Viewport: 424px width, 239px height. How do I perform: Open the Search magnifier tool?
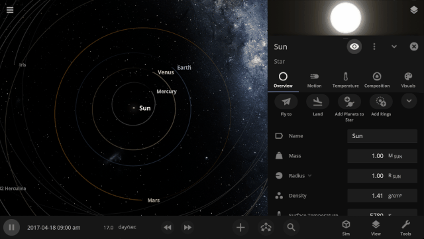click(291, 227)
